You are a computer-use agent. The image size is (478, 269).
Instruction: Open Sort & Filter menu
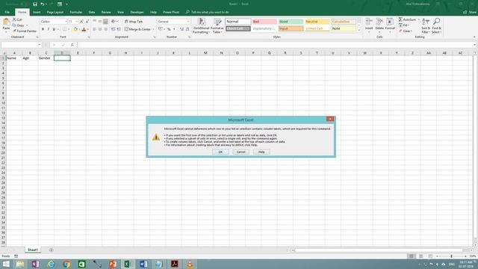[x=426, y=25]
